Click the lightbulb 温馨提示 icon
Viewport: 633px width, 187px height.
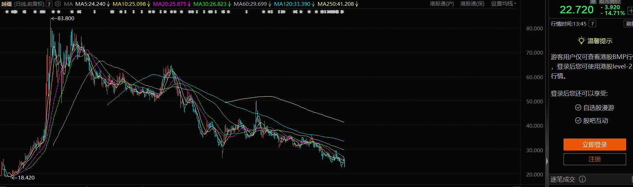(581, 41)
